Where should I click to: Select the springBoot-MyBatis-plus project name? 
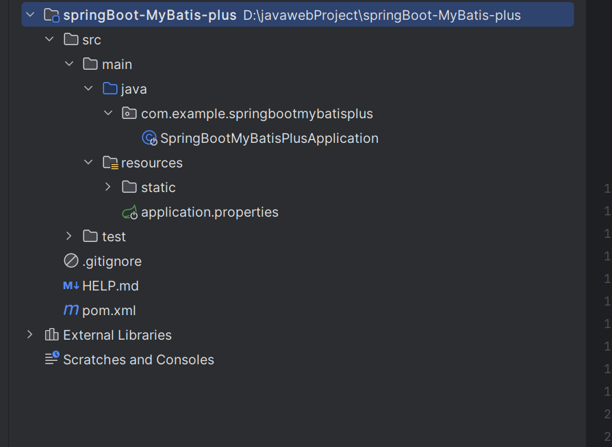click(x=150, y=15)
